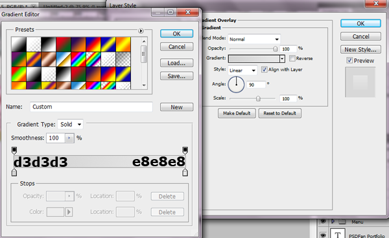
Task: Click the left opacity stop above the gradient bar
Action: (14, 150)
